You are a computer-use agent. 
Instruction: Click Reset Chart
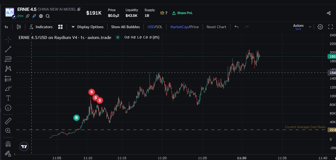pos(216,27)
